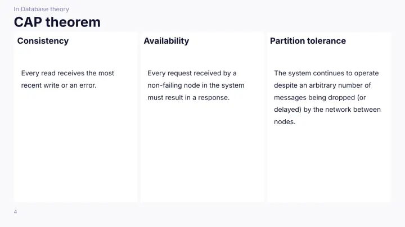405x227 pixels.
Task: Select the 'CAP theorem' slide title
Action: tap(57, 22)
